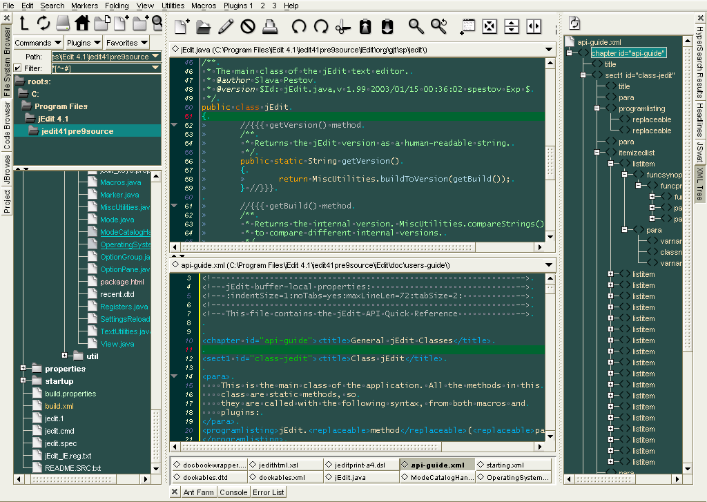This screenshot has width=707, height=502.
Task: Click the Print icon in the toolbar
Action: pyautogui.click(x=269, y=27)
